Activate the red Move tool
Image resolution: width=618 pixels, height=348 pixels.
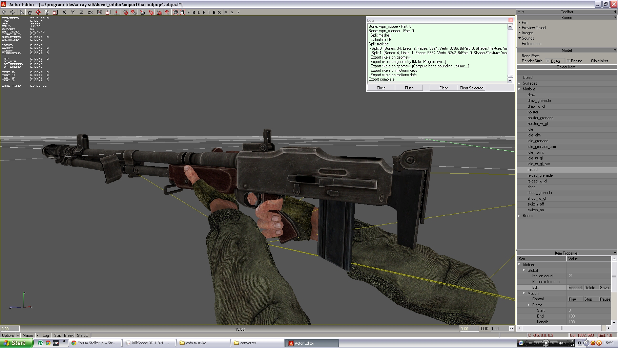tap(38, 12)
